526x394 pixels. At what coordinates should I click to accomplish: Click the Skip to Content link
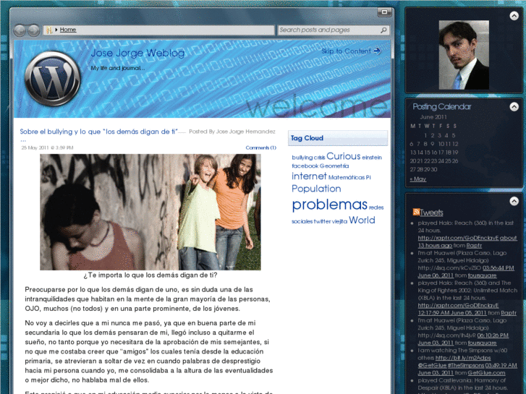point(346,51)
